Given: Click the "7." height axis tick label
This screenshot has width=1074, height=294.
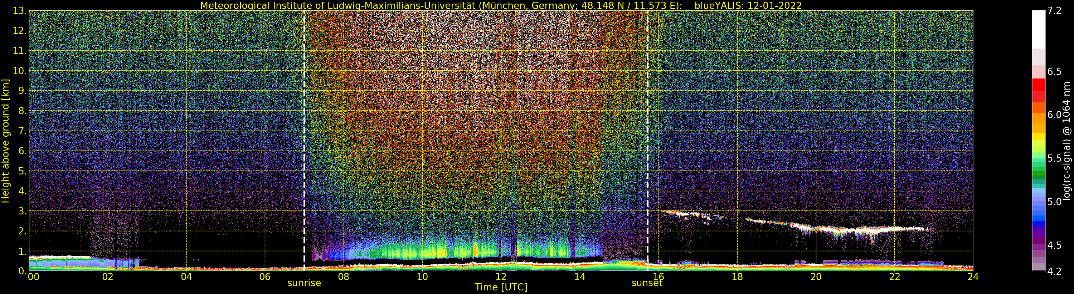Looking at the screenshot, I should coord(23,131).
